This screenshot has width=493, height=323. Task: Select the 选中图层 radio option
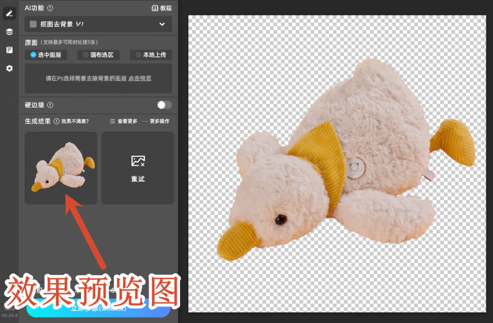pos(46,55)
